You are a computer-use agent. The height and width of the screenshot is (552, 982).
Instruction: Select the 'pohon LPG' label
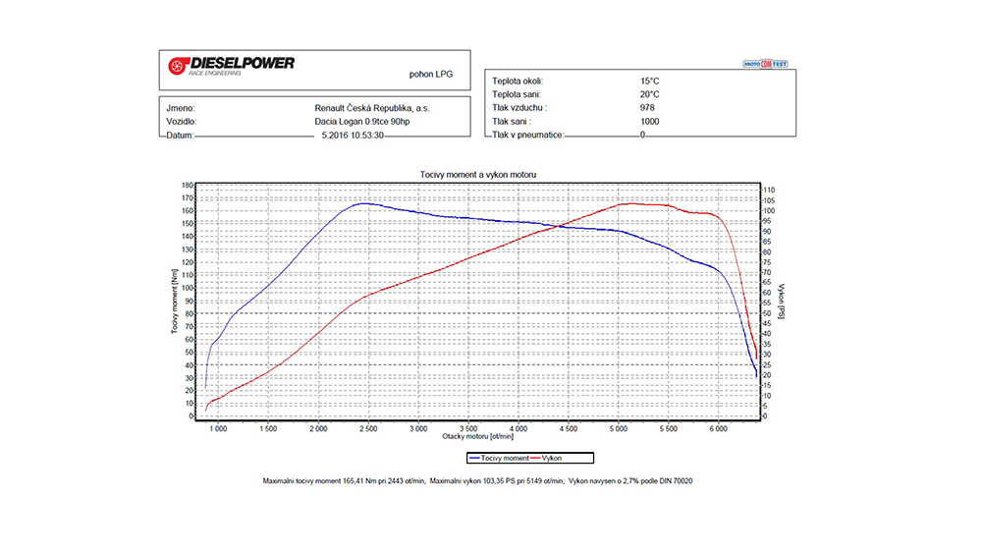(431, 74)
